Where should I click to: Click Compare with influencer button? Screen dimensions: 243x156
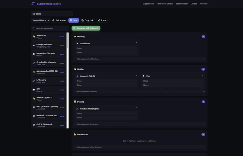click(x=86, y=28)
